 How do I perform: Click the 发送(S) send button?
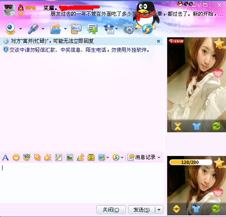coord(141,209)
